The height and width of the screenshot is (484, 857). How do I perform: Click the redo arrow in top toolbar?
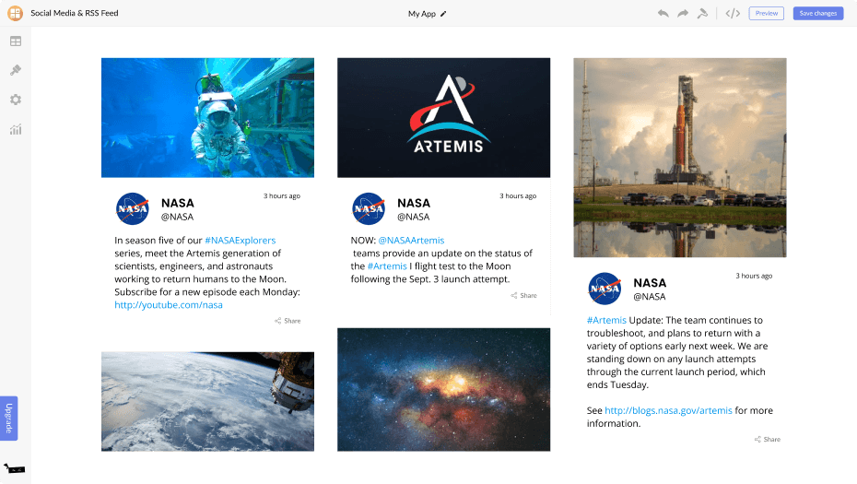[683, 13]
